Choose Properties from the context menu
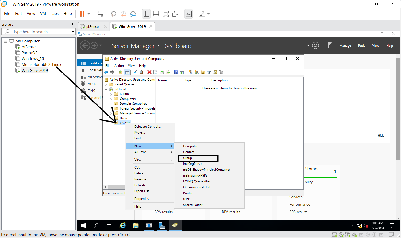401x238 pixels. (142, 199)
